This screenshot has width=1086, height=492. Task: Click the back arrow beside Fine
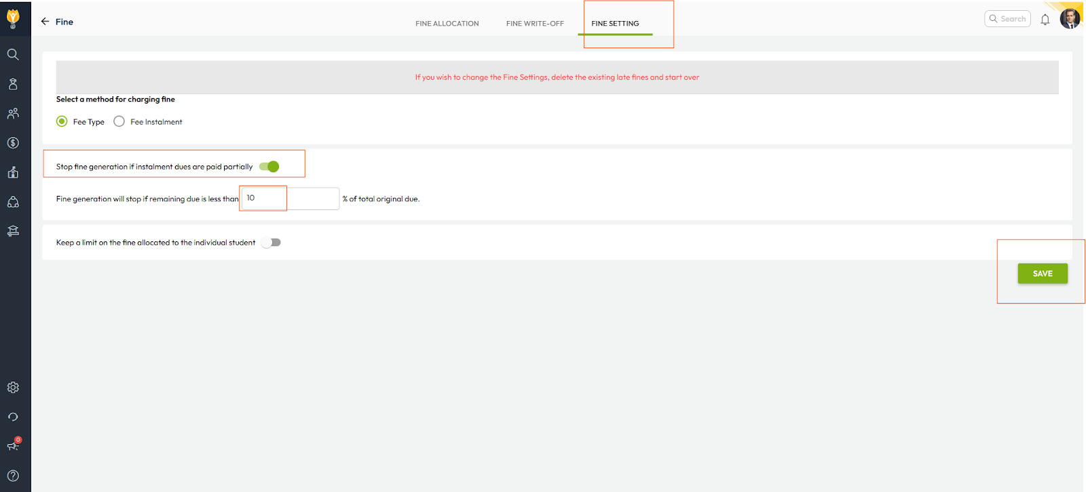coord(45,22)
